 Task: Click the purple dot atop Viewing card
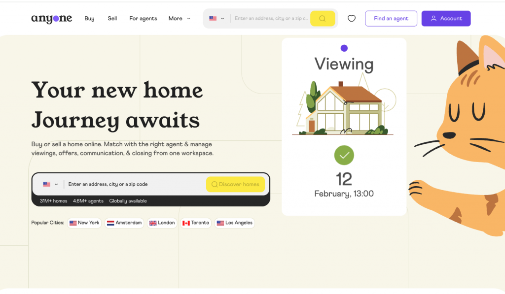344,48
